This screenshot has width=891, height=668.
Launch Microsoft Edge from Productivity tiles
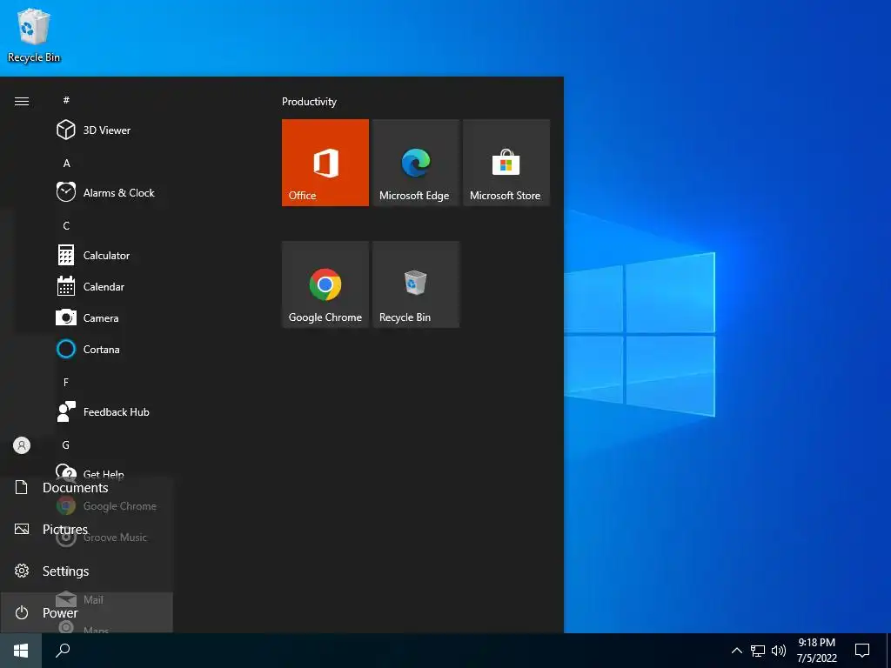click(x=415, y=163)
